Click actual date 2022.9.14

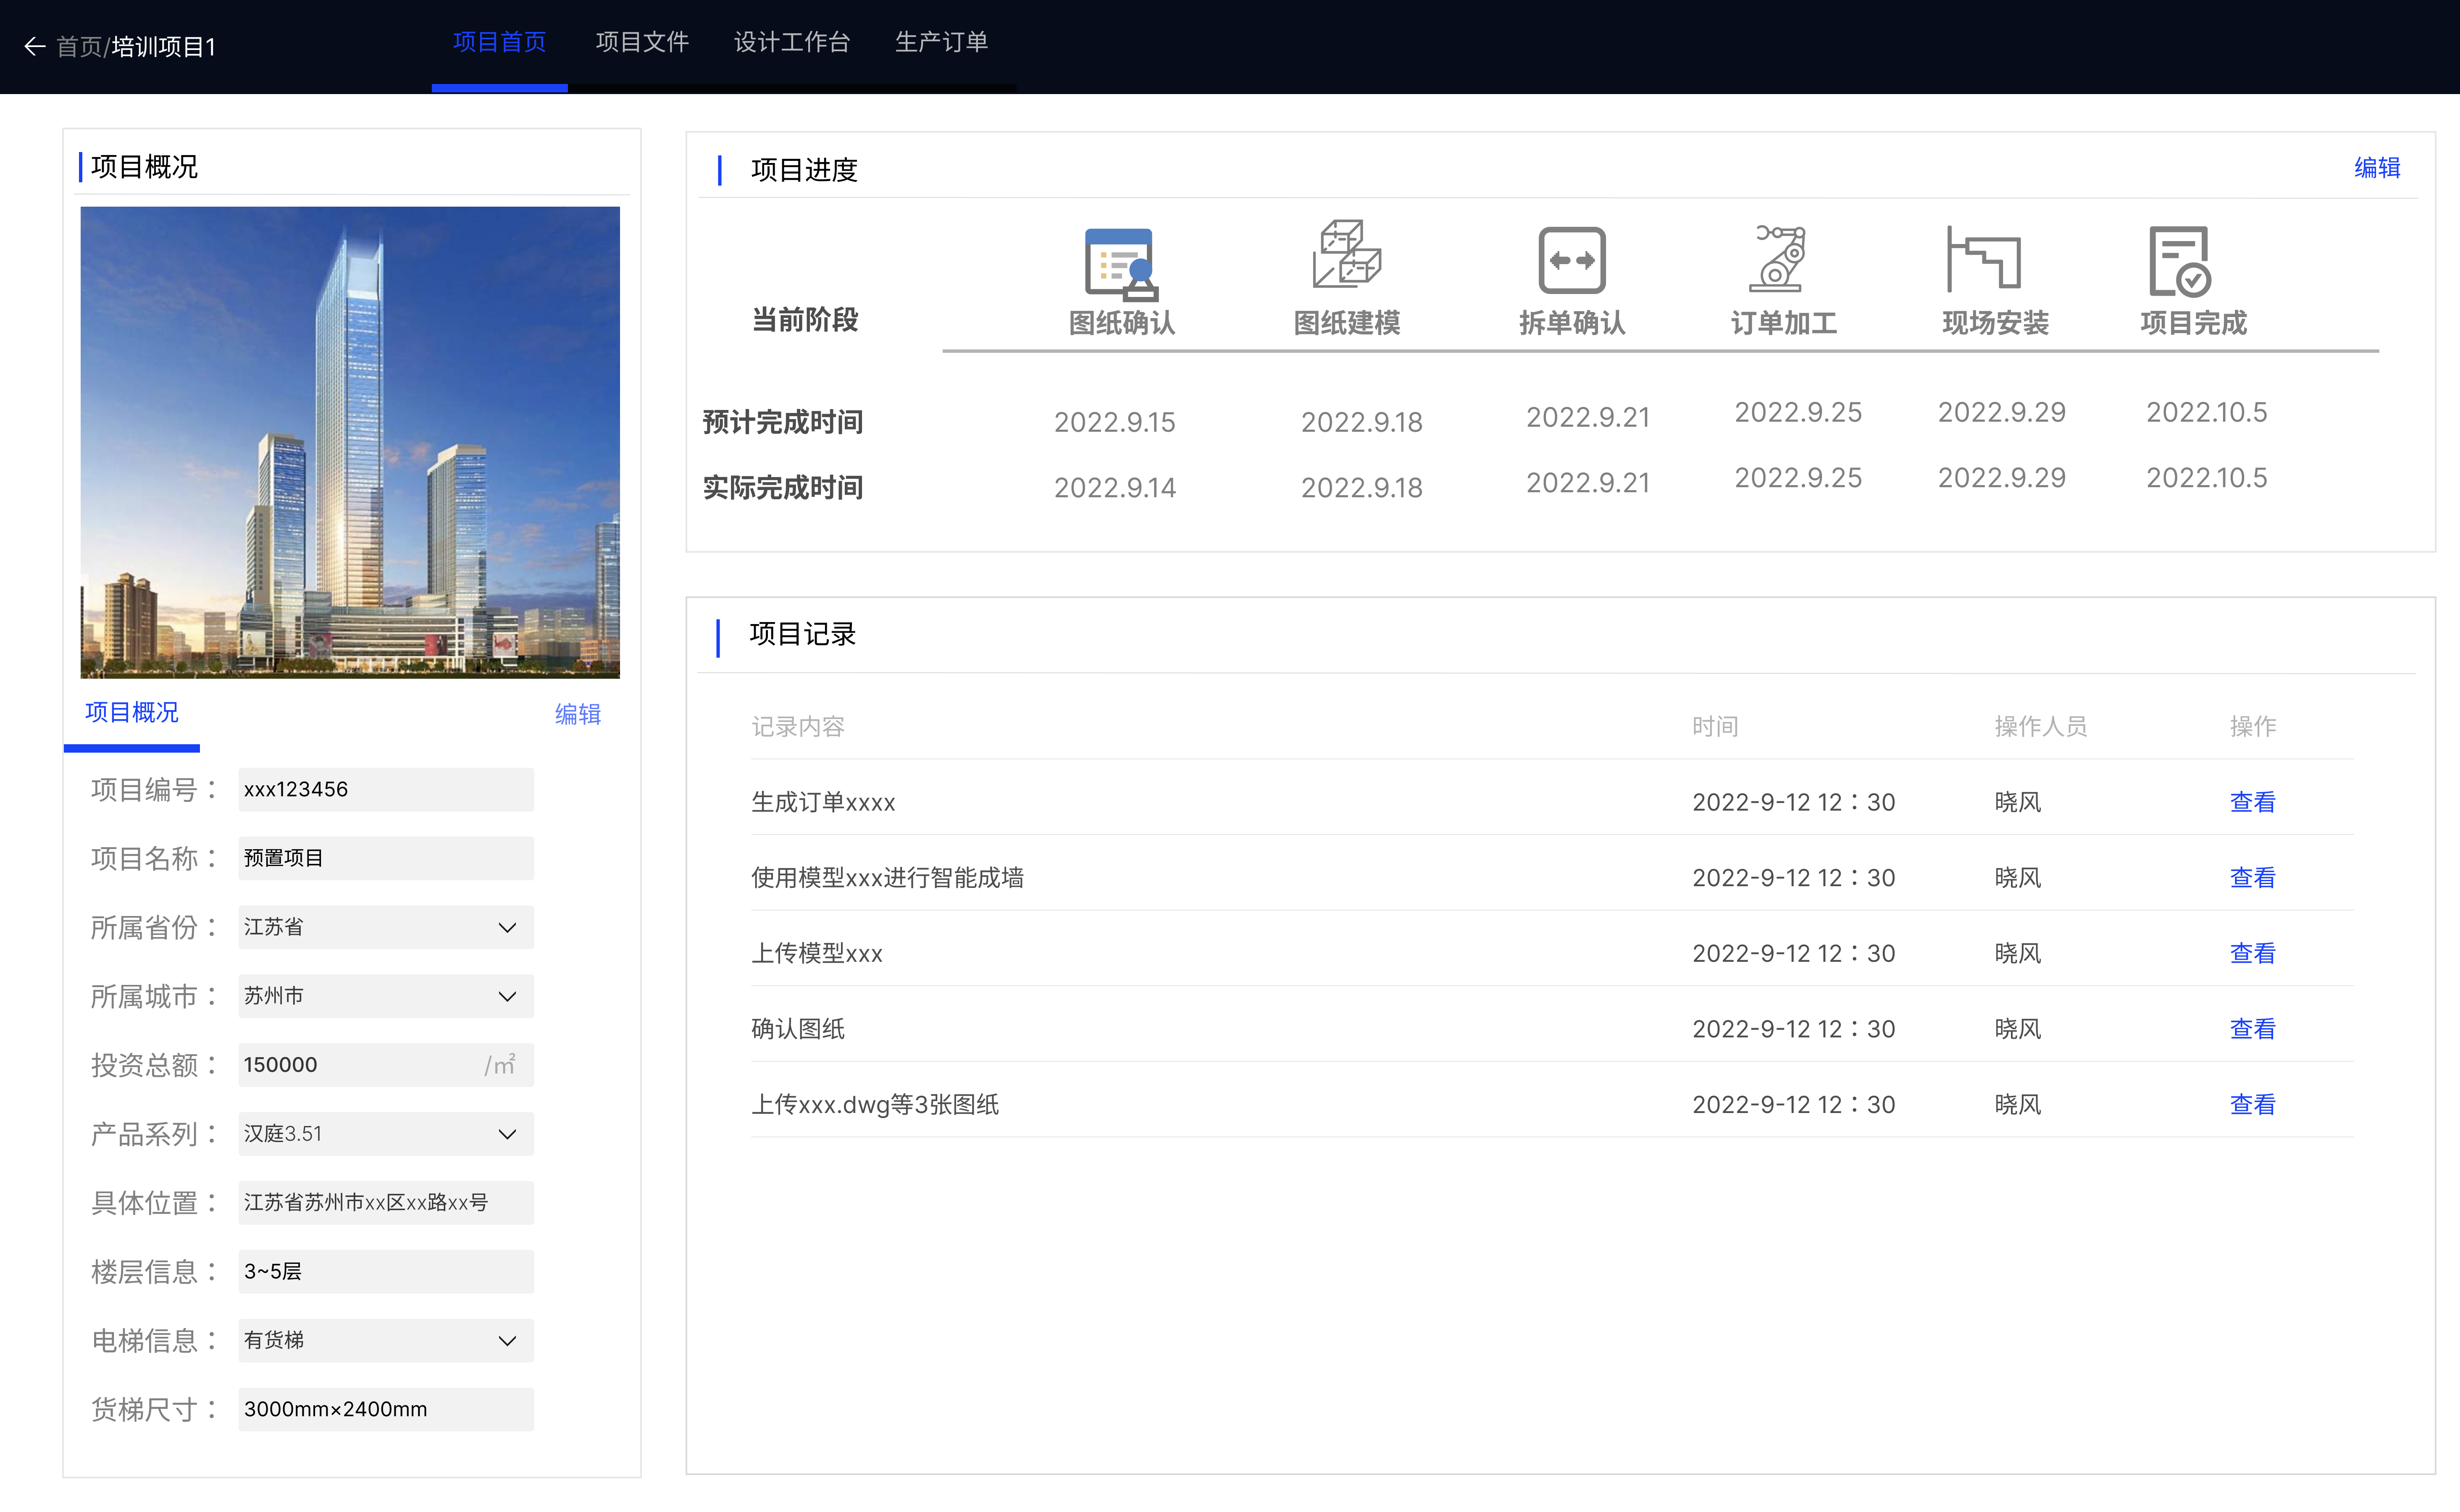click(1115, 488)
